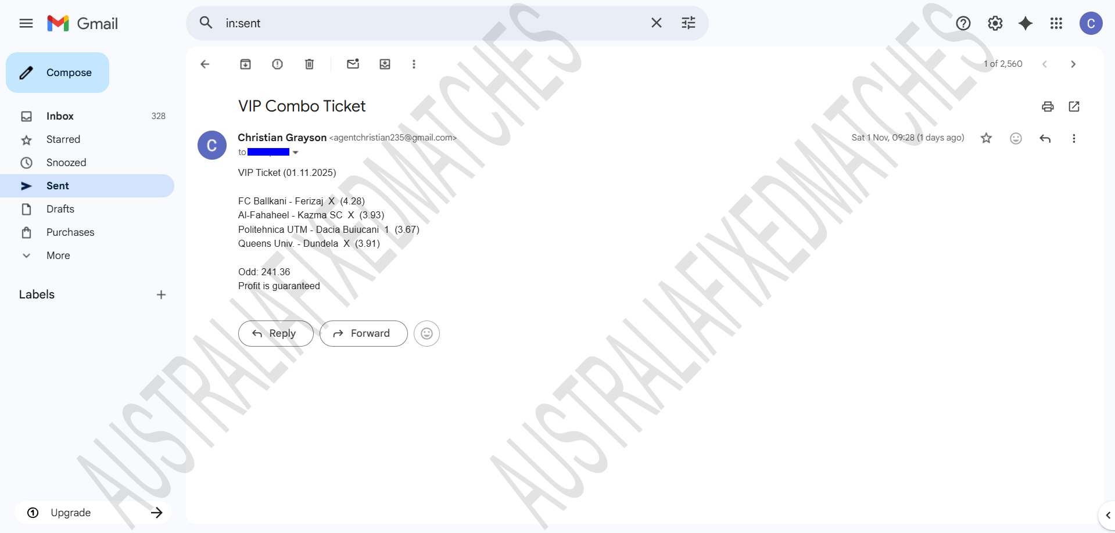The height and width of the screenshot is (533, 1115).
Task: Open the Purchases folder
Action: (x=87, y=232)
